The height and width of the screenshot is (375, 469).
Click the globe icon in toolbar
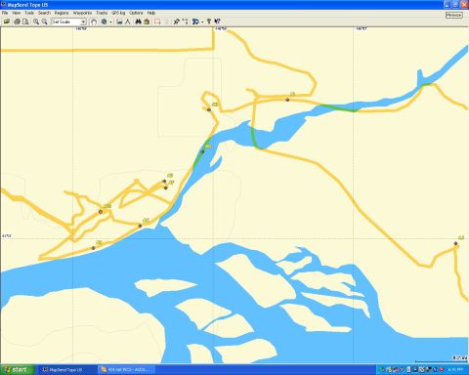(x=105, y=21)
